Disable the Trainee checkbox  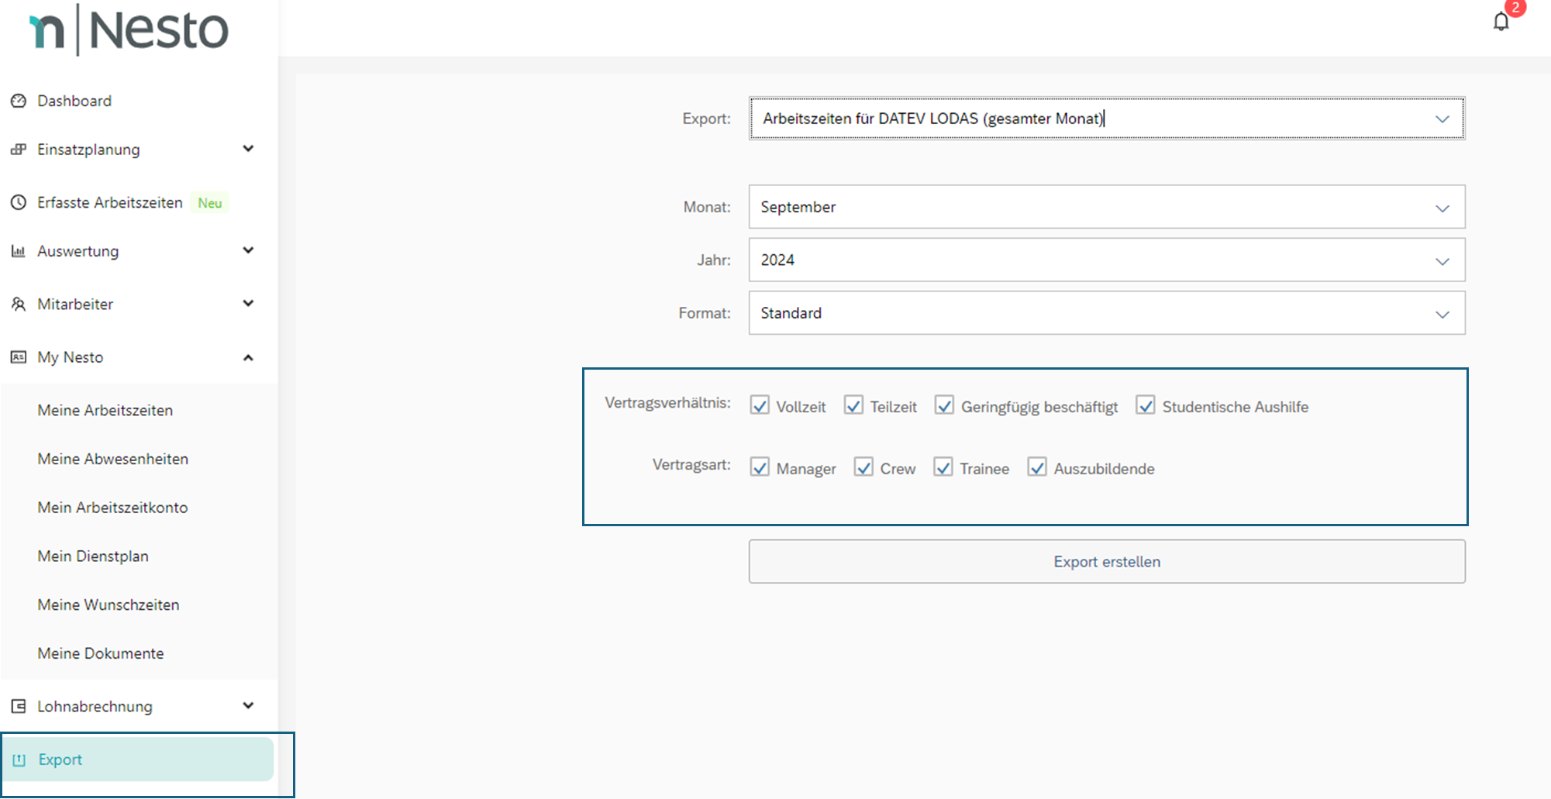coord(943,468)
